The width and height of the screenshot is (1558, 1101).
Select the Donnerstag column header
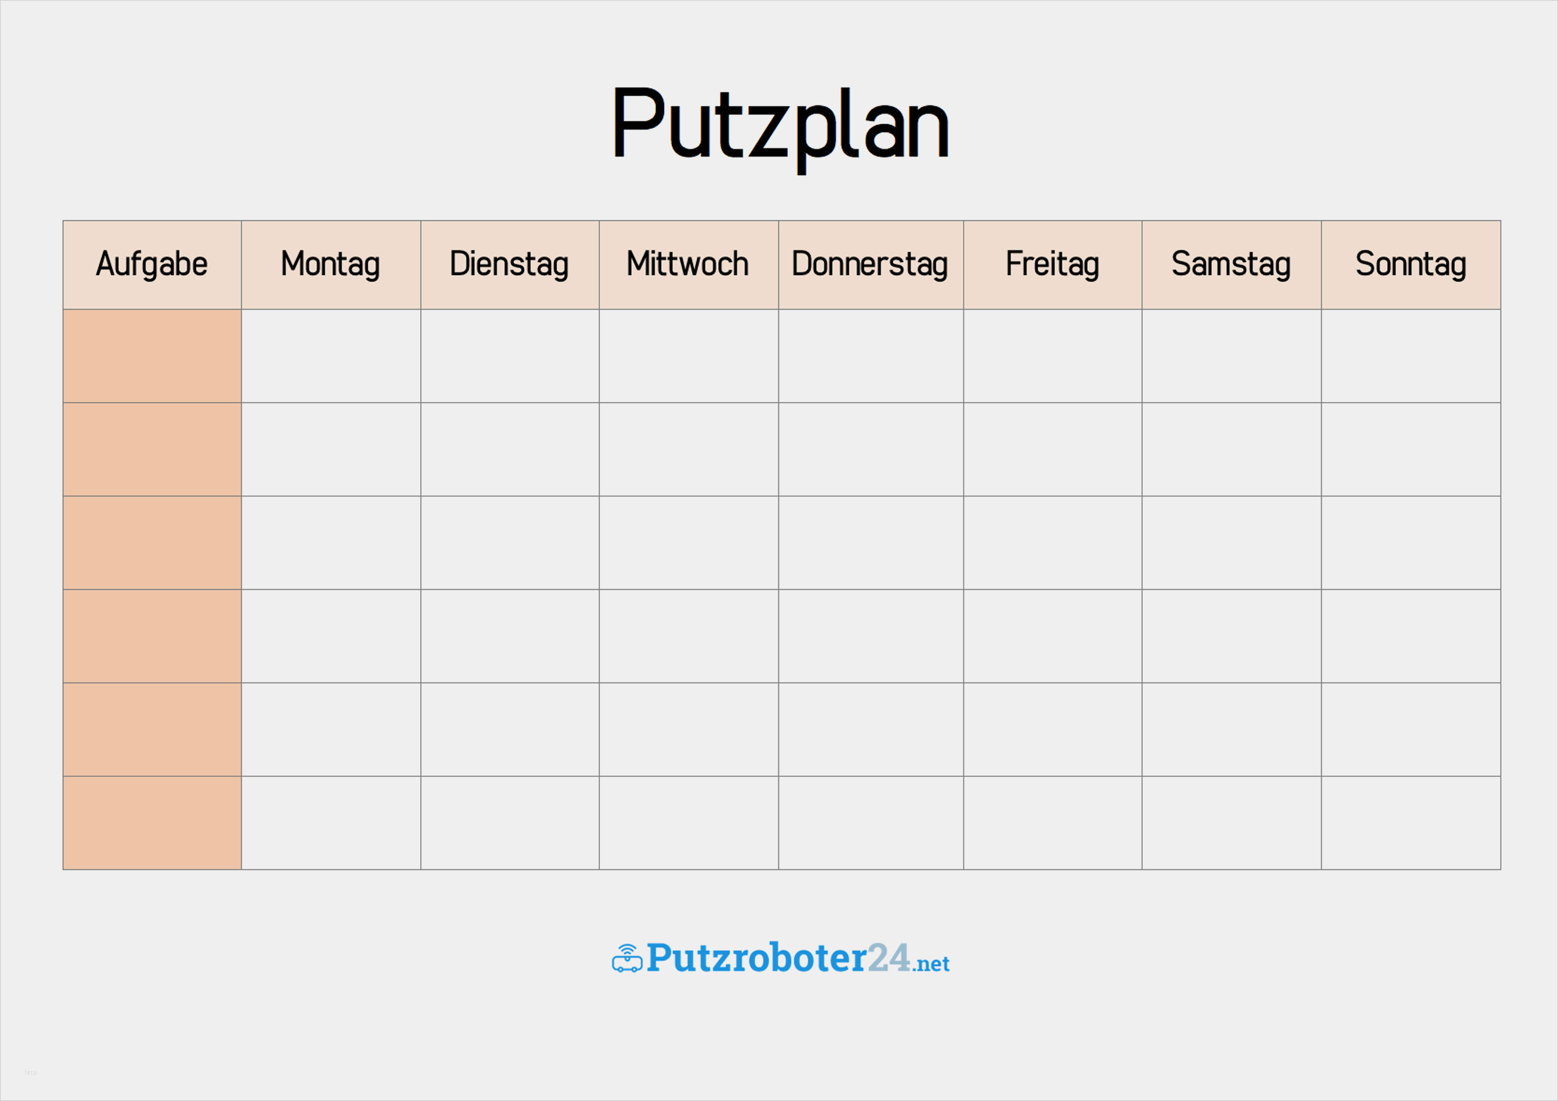871,264
